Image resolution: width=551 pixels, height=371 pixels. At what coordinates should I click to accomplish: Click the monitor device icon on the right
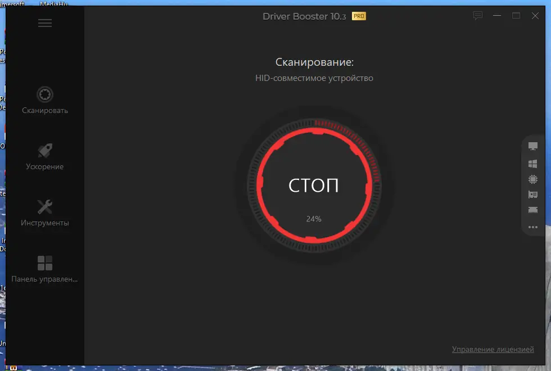[x=532, y=146]
